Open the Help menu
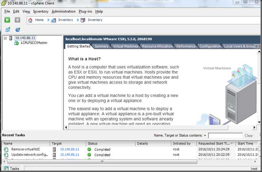The image size is (262, 172). click(99, 11)
